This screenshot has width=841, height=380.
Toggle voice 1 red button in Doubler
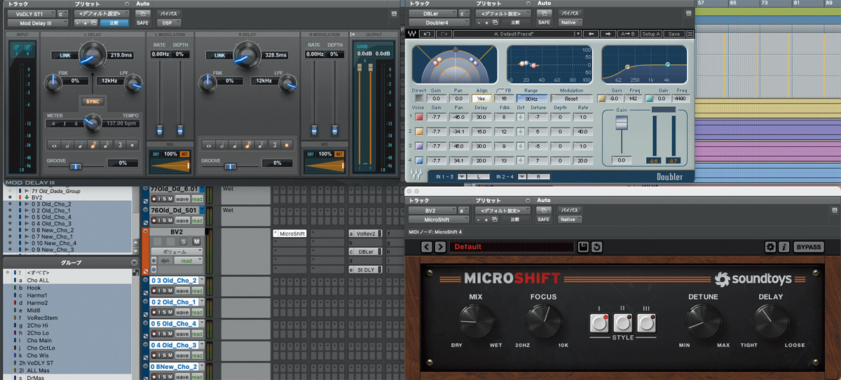(419, 117)
